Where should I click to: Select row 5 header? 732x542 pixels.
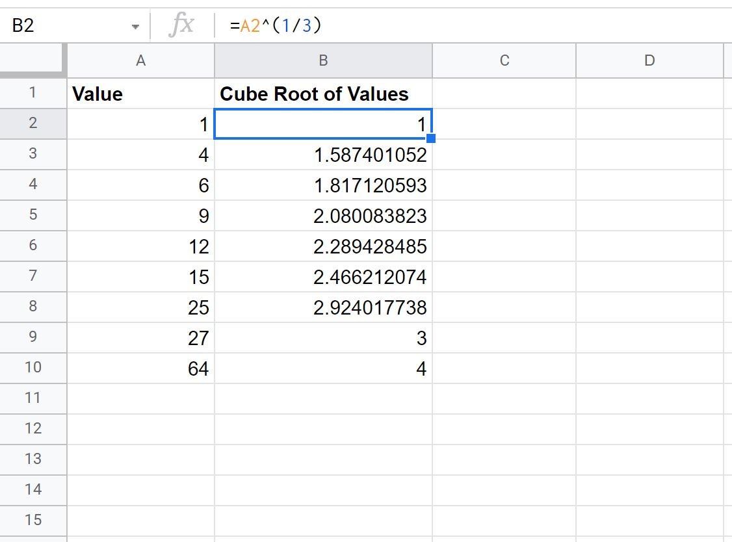tap(33, 215)
